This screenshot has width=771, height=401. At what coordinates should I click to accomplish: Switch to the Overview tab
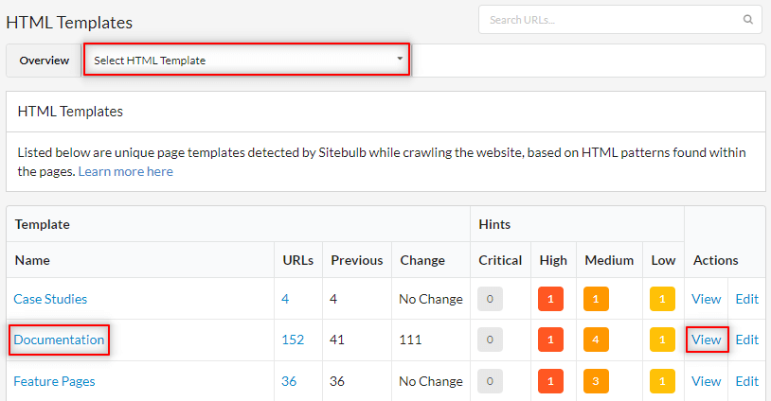45,61
